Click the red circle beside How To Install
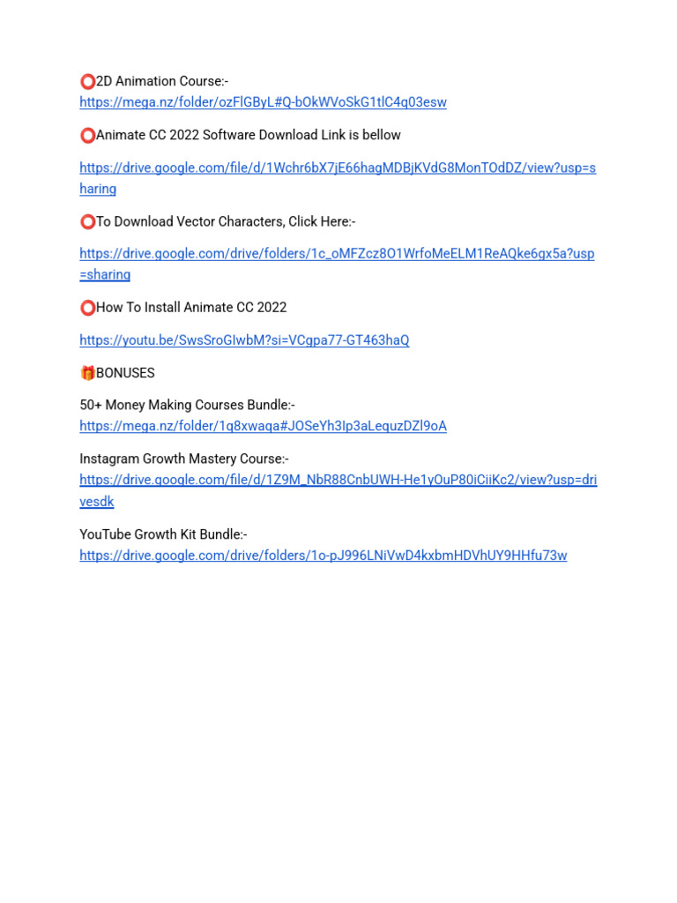This screenshot has width=677, height=903. point(87,308)
